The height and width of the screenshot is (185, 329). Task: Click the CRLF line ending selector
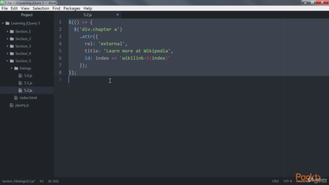[276, 181]
